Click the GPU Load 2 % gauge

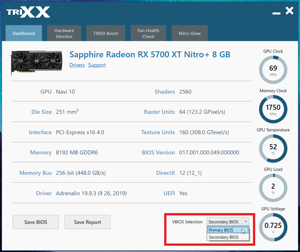[273, 188]
